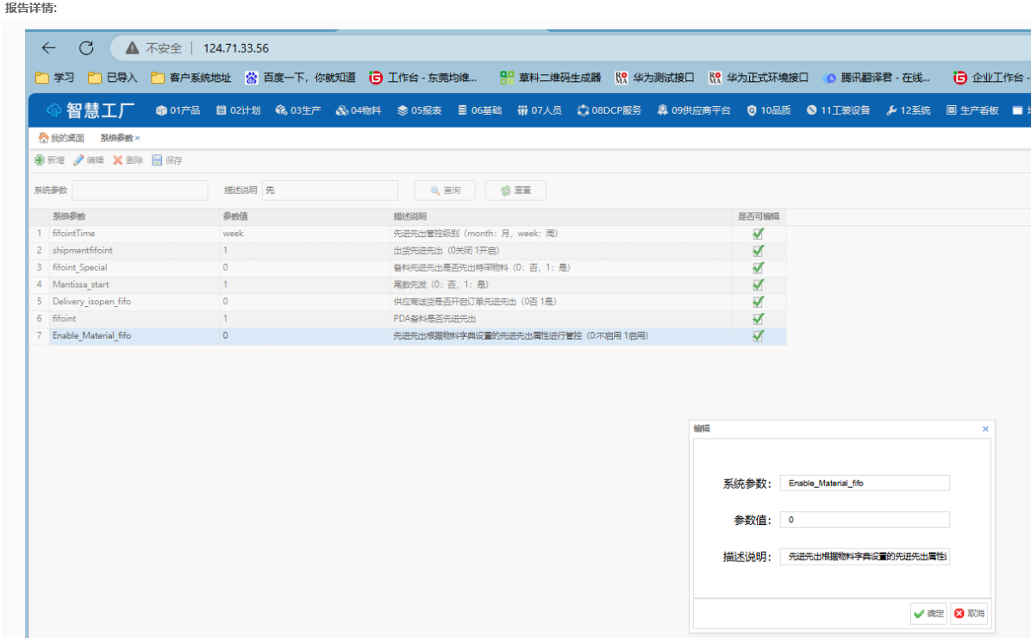Toggle editable checkbox for fifointTime row
The image size is (1031, 638).
pos(758,234)
